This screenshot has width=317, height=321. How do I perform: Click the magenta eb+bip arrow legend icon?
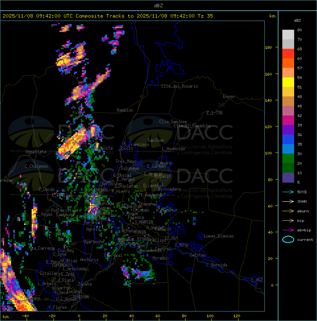pyautogui.click(x=288, y=230)
